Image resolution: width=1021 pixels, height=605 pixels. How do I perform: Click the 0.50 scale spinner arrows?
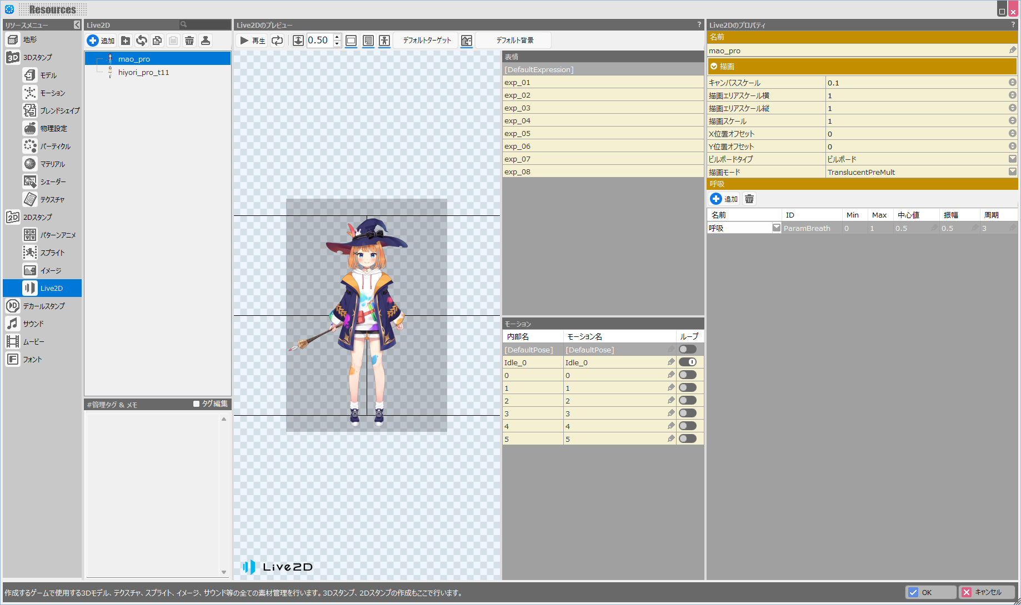coord(337,41)
